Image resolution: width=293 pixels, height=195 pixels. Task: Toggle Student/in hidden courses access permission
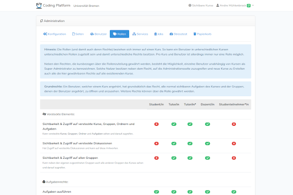pos(157,124)
